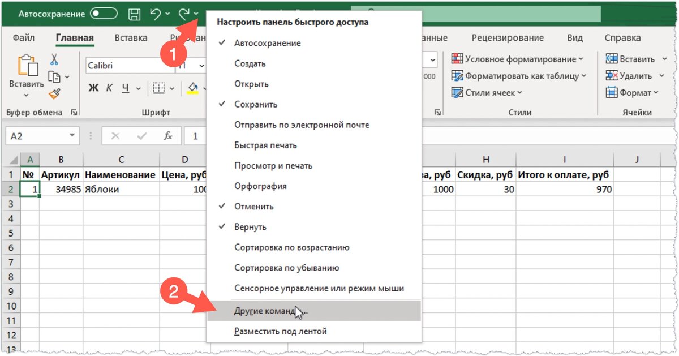Click the Save floppy disk icon
The width and height of the screenshot is (679, 356).
click(135, 14)
